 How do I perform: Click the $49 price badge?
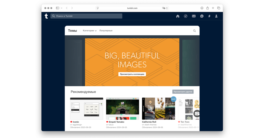coord(173,99)
